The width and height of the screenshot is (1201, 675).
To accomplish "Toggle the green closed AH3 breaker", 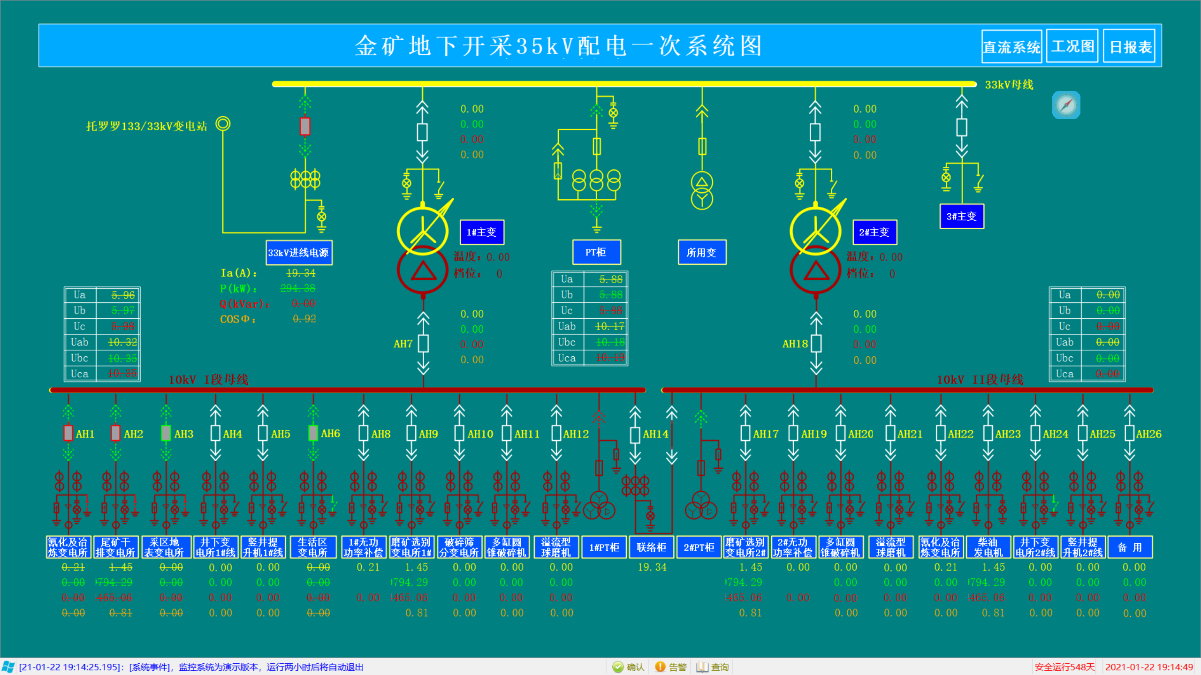I will click(x=165, y=434).
